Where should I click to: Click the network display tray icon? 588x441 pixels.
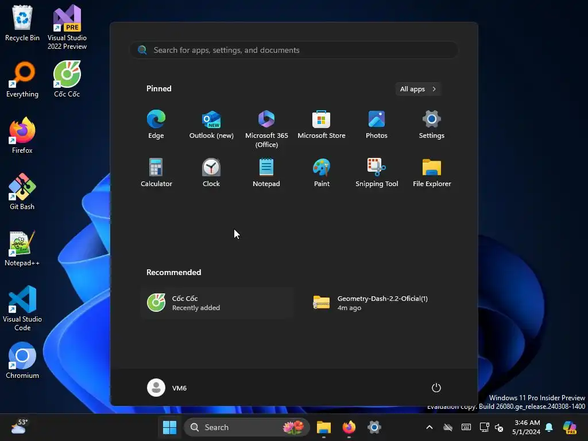pyautogui.click(x=484, y=427)
